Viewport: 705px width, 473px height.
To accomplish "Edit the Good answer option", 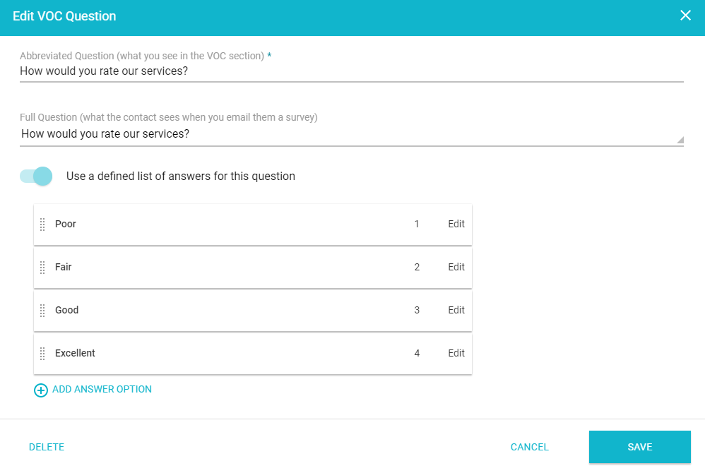I will click(456, 310).
